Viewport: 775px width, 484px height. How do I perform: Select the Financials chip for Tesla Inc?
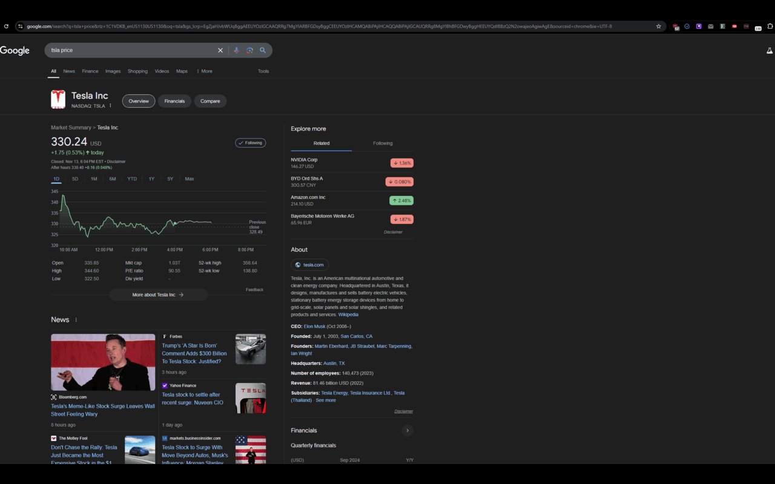(174, 101)
